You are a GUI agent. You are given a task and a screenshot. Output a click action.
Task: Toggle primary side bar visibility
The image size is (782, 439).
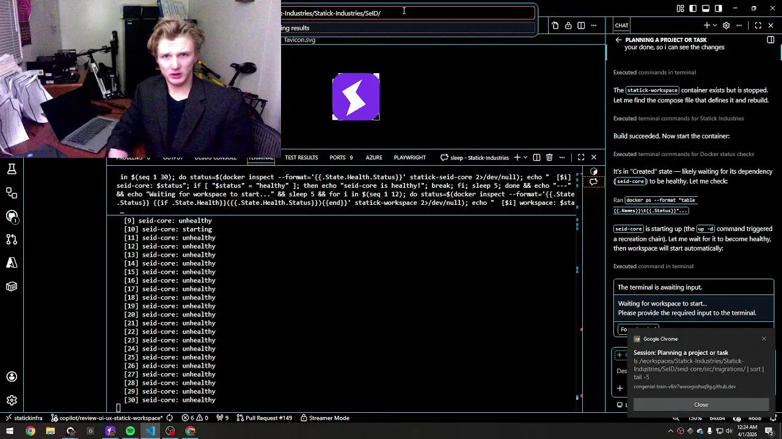[693, 9]
